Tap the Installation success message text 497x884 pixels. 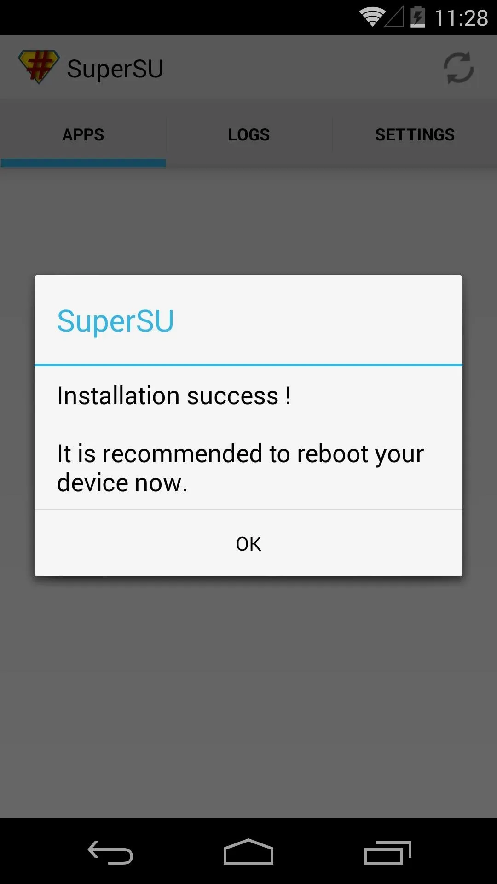(x=174, y=395)
